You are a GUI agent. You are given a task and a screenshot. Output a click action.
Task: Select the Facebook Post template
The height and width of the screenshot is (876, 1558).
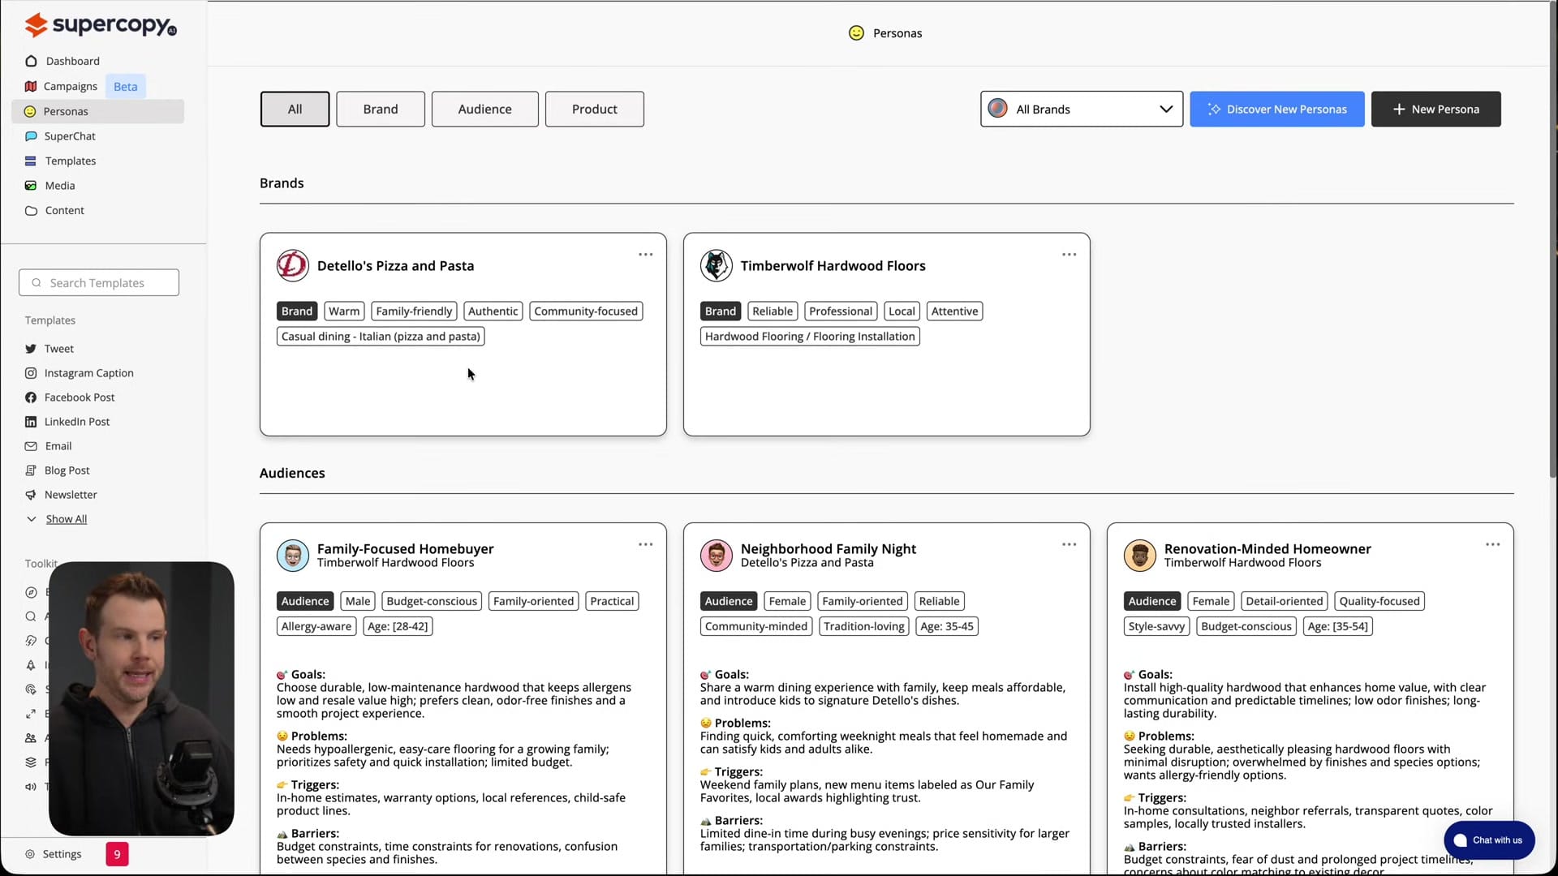[x=70, y=397]
